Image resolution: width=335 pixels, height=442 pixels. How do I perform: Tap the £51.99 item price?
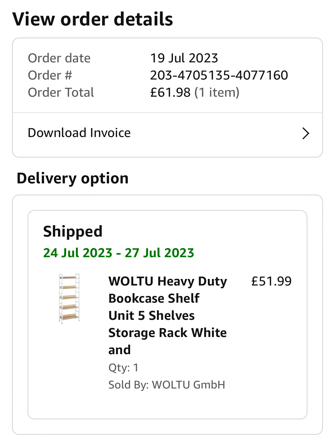[271, 281]
